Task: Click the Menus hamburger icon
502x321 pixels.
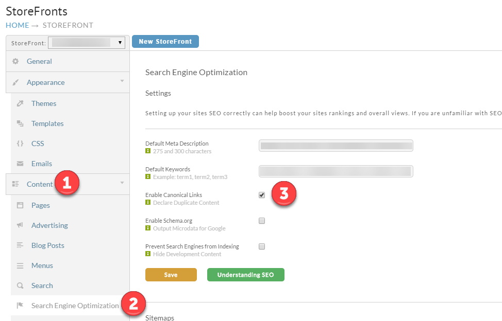Action: [x=20, y=265]
